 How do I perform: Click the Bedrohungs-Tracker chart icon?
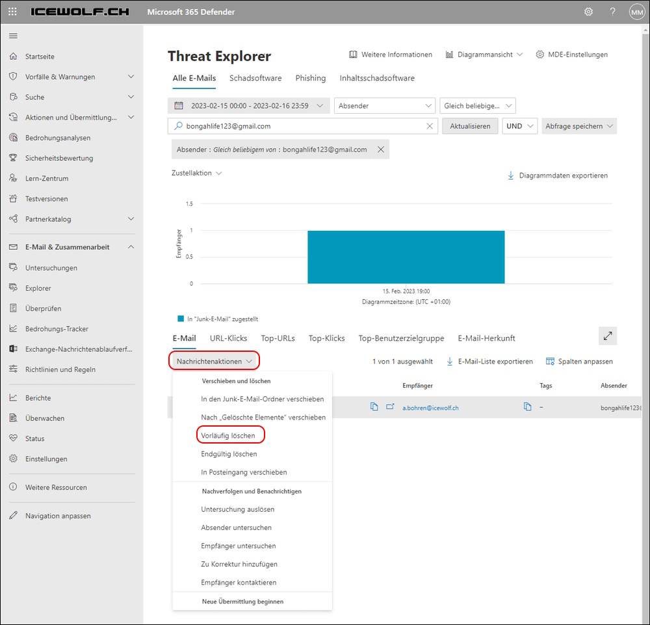[x=13, y=328]
